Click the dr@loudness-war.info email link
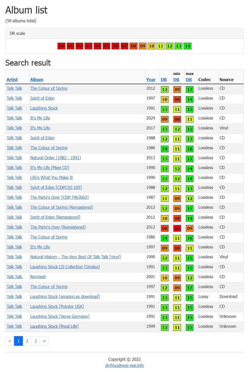The height and width of the screenshot is (373, 248). point(124,365)
